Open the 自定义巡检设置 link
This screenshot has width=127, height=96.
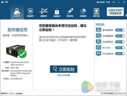tap(63, 75)
